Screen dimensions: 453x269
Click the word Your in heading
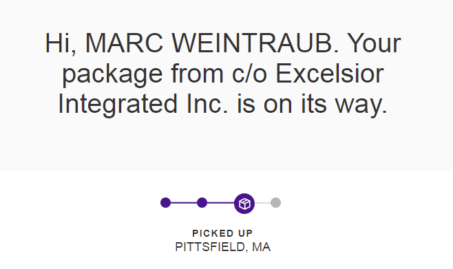click(374, 43)
